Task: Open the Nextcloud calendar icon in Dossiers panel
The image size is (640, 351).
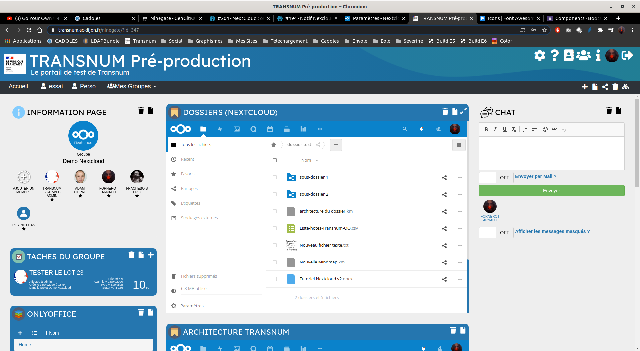Action: [270, 129]
